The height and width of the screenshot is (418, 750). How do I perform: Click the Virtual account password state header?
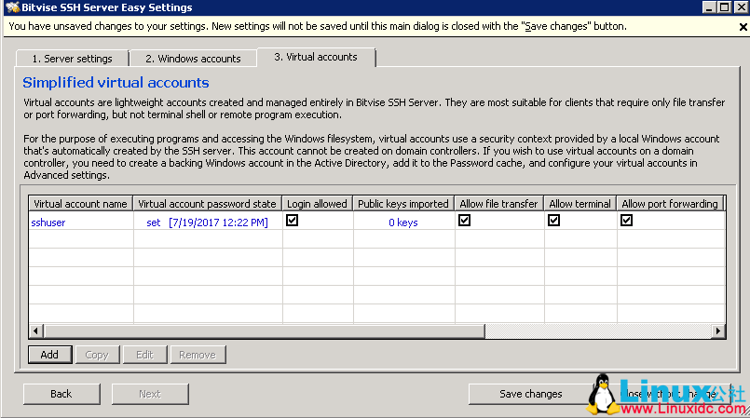(207, 204)
